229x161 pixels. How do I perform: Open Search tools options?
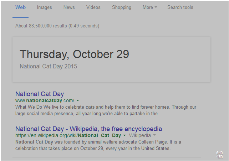point(180,7)
